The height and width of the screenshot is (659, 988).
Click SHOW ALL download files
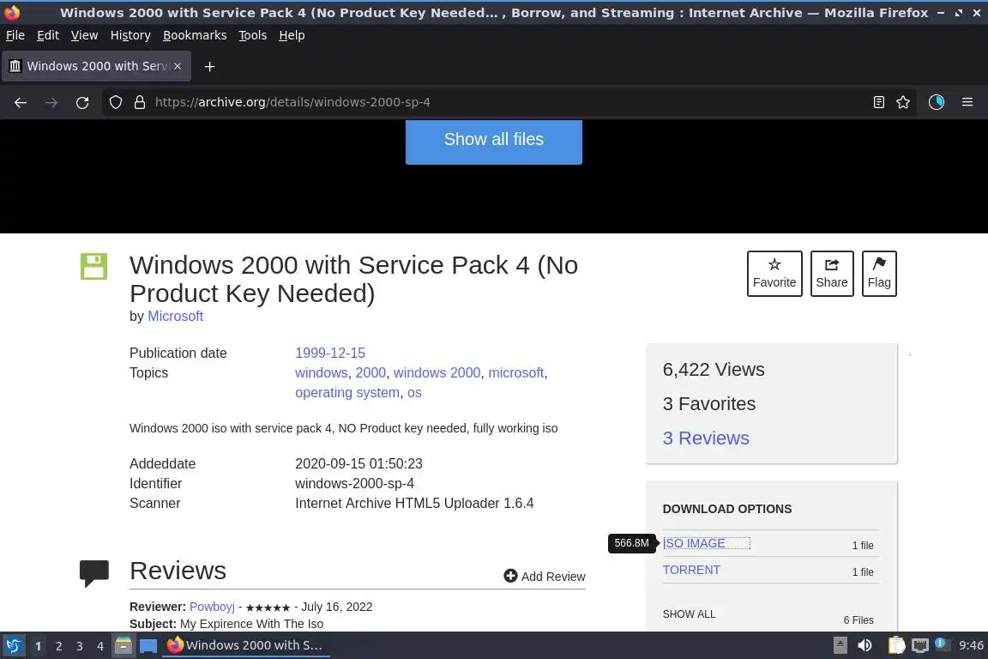[689, 614]
